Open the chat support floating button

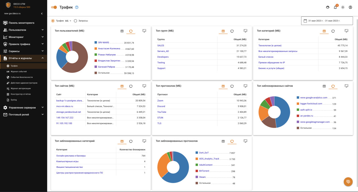pos(348,181)
